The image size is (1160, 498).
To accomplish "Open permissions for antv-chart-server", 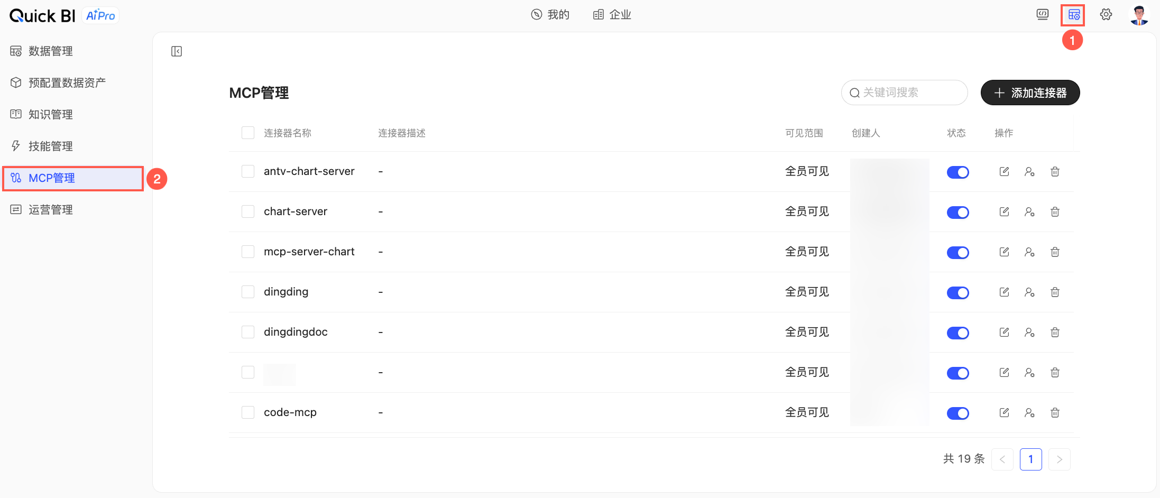I will click(x=1029, y=171).
